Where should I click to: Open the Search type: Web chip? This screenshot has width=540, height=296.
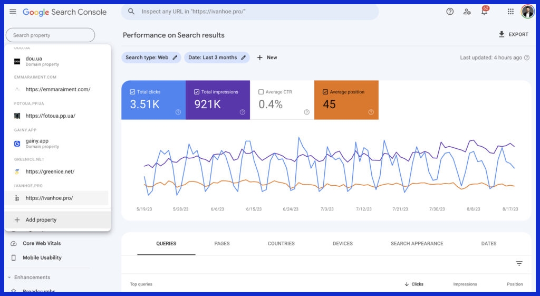pos(151,58)
